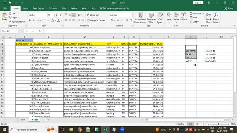Open the File tab
The image size is (237, 133).
pos(5,8)
